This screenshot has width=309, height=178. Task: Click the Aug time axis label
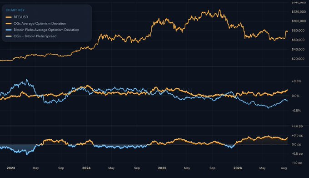click(x=284, y=168)
